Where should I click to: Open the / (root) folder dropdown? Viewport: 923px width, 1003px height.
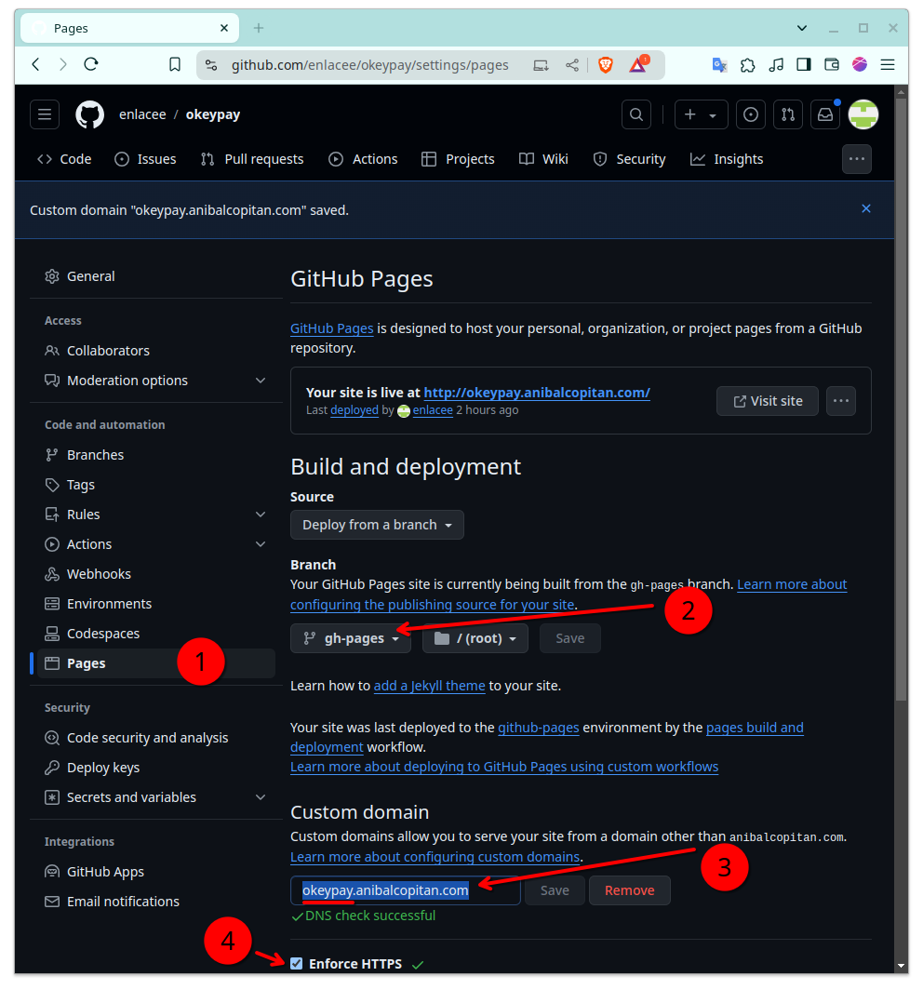click(x=475, y=638)
